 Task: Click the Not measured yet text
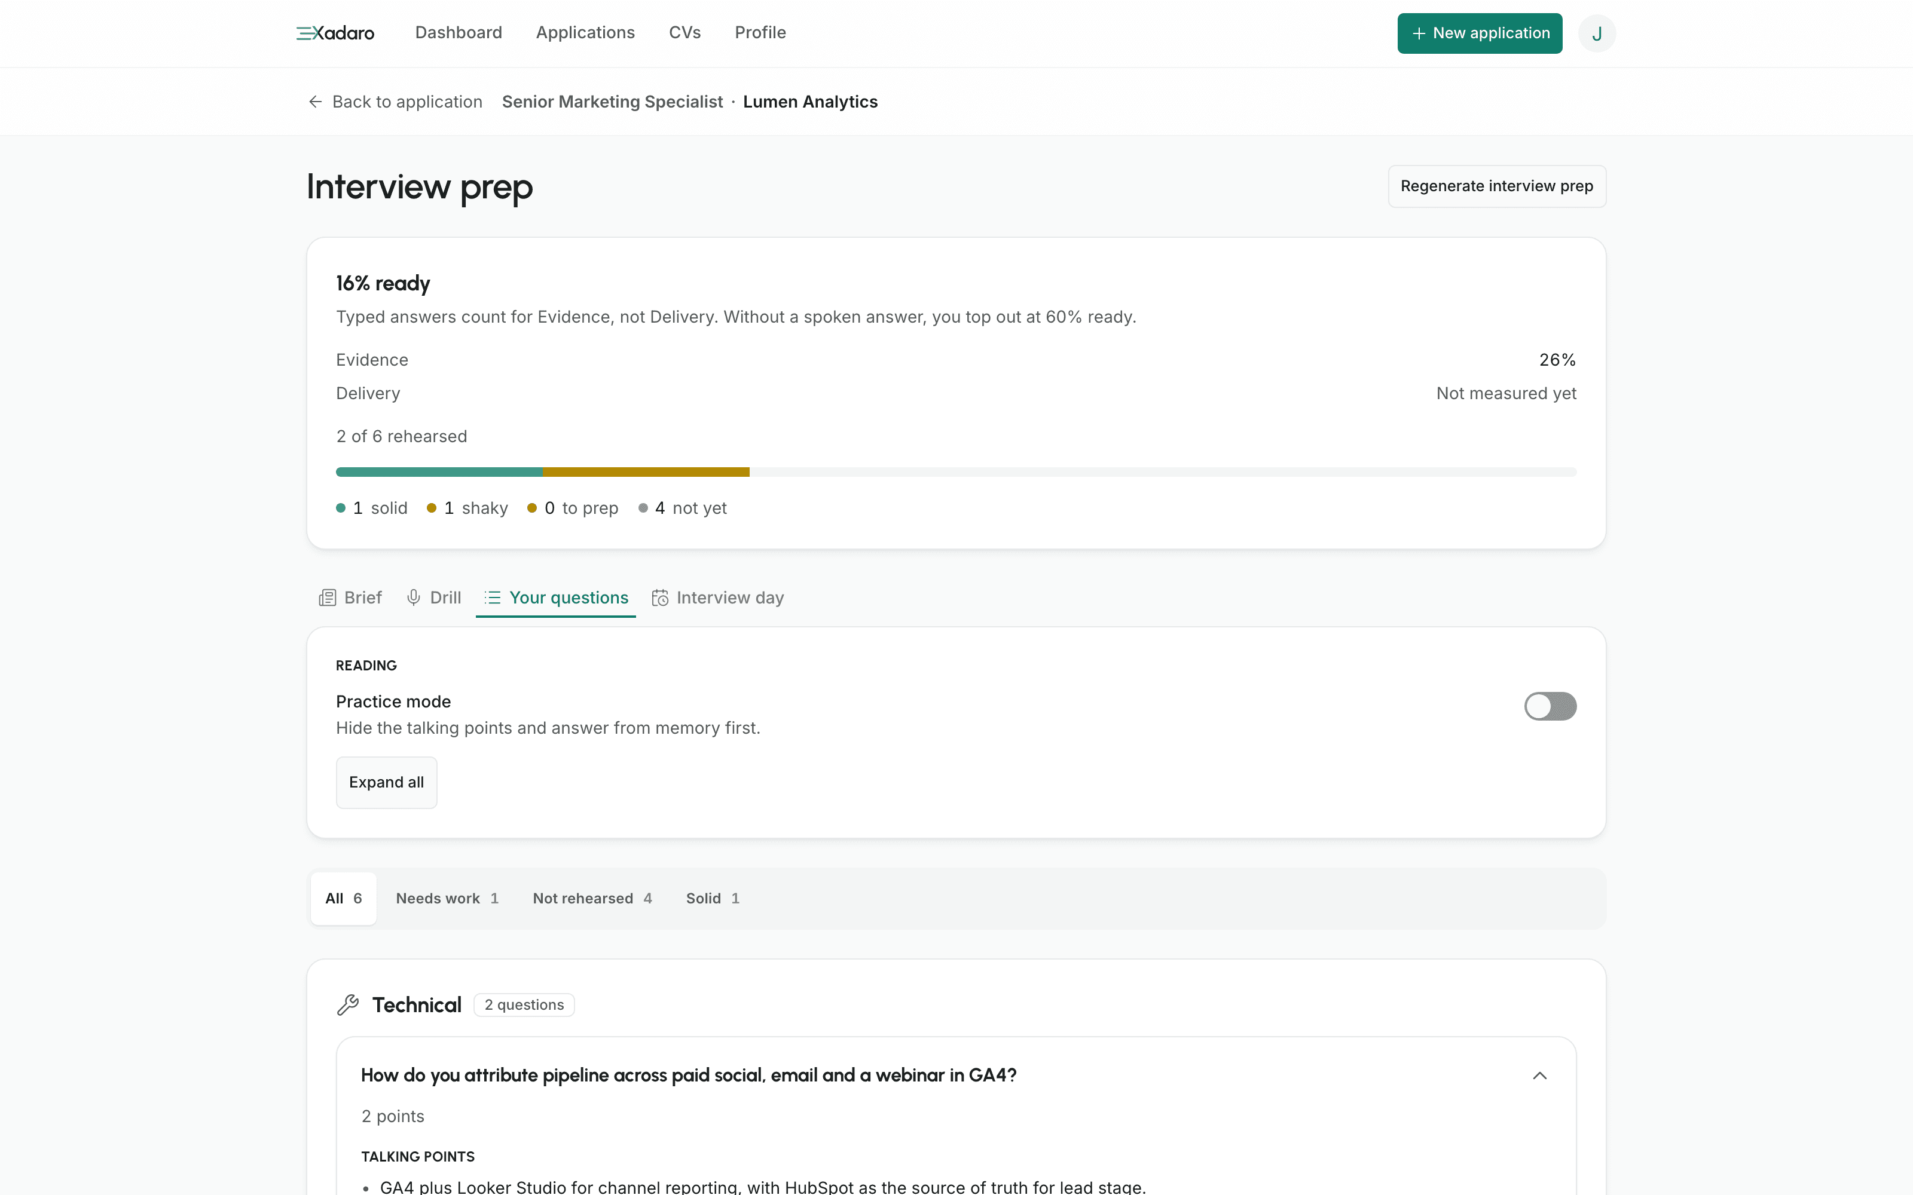click(1506, 394)
